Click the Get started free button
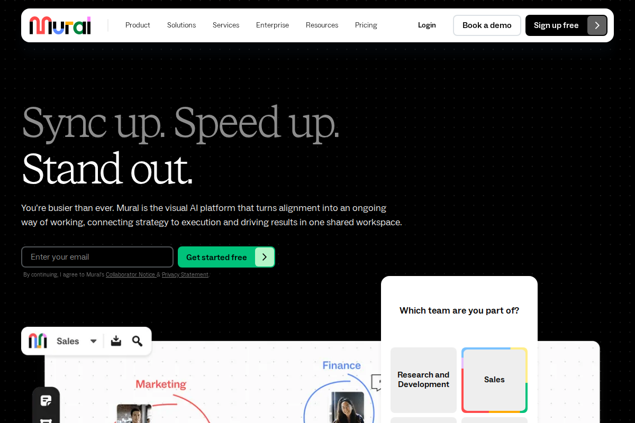This screenshot has width=635, height=423. 226,257
